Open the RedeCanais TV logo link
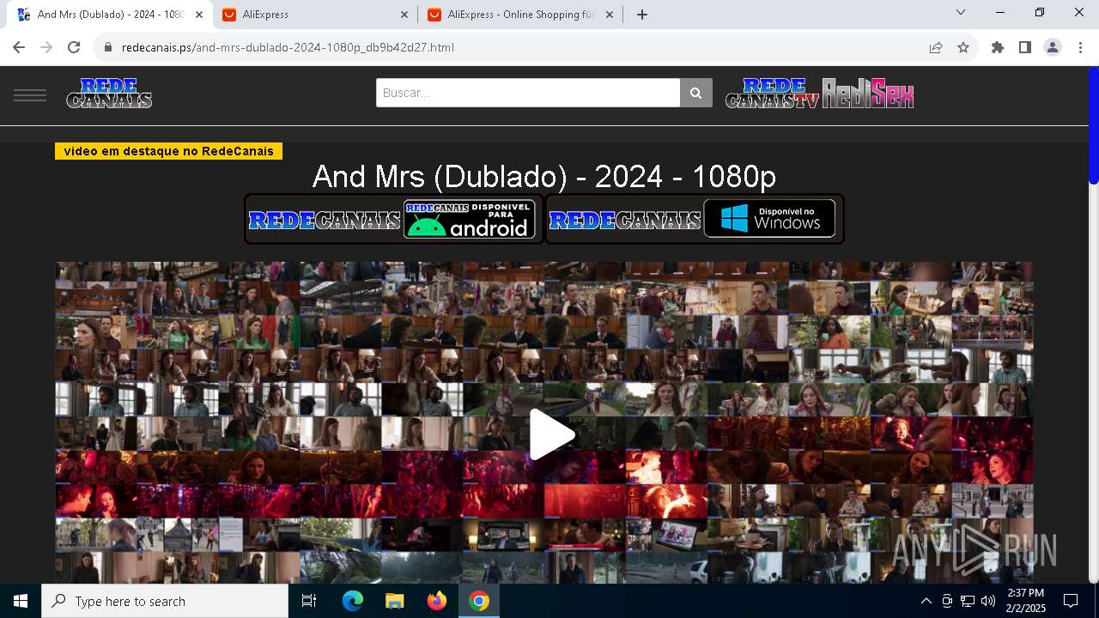1099x618 pixels. [773, 93]
